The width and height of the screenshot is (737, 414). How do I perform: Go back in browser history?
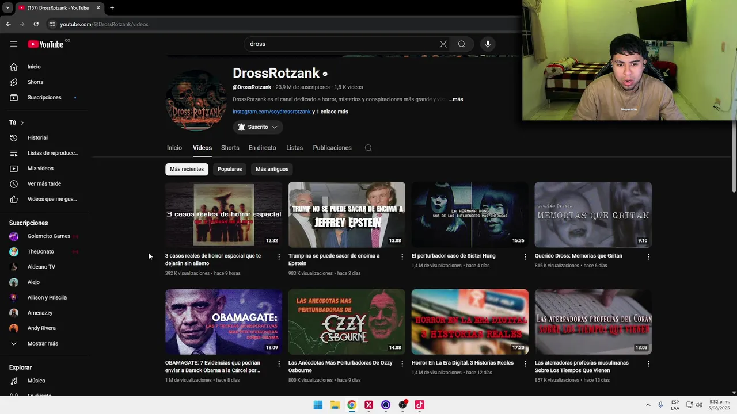pyautogui.click(x=8, y=24)
